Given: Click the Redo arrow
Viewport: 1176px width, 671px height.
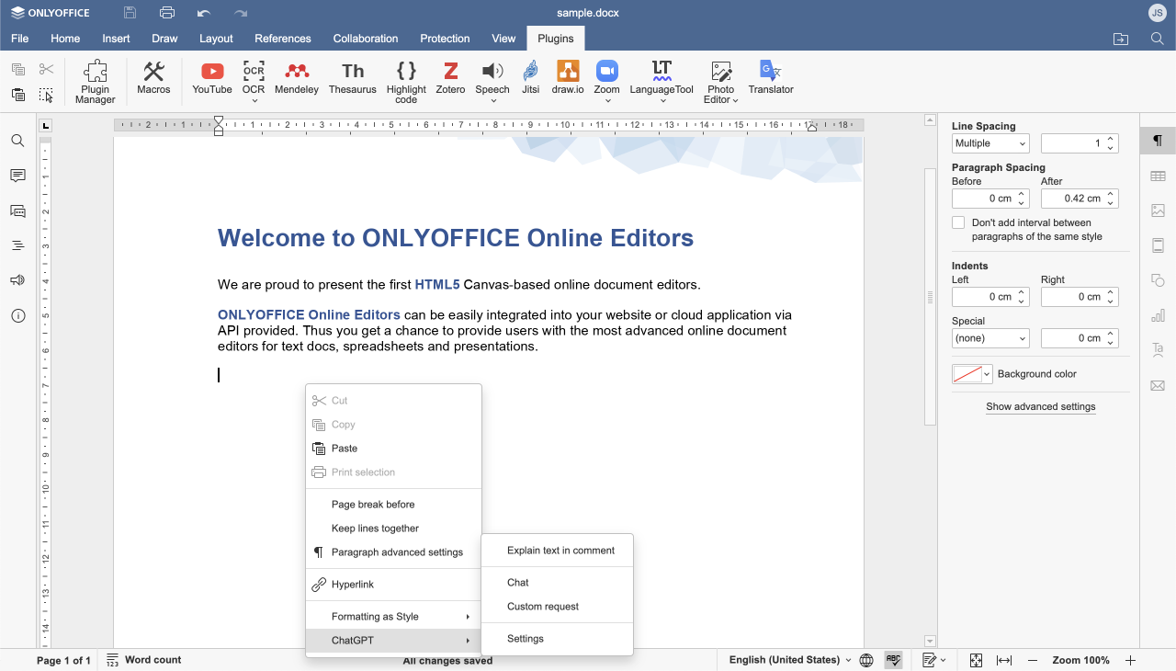Looking at the screenshot, I should point(241,13).
